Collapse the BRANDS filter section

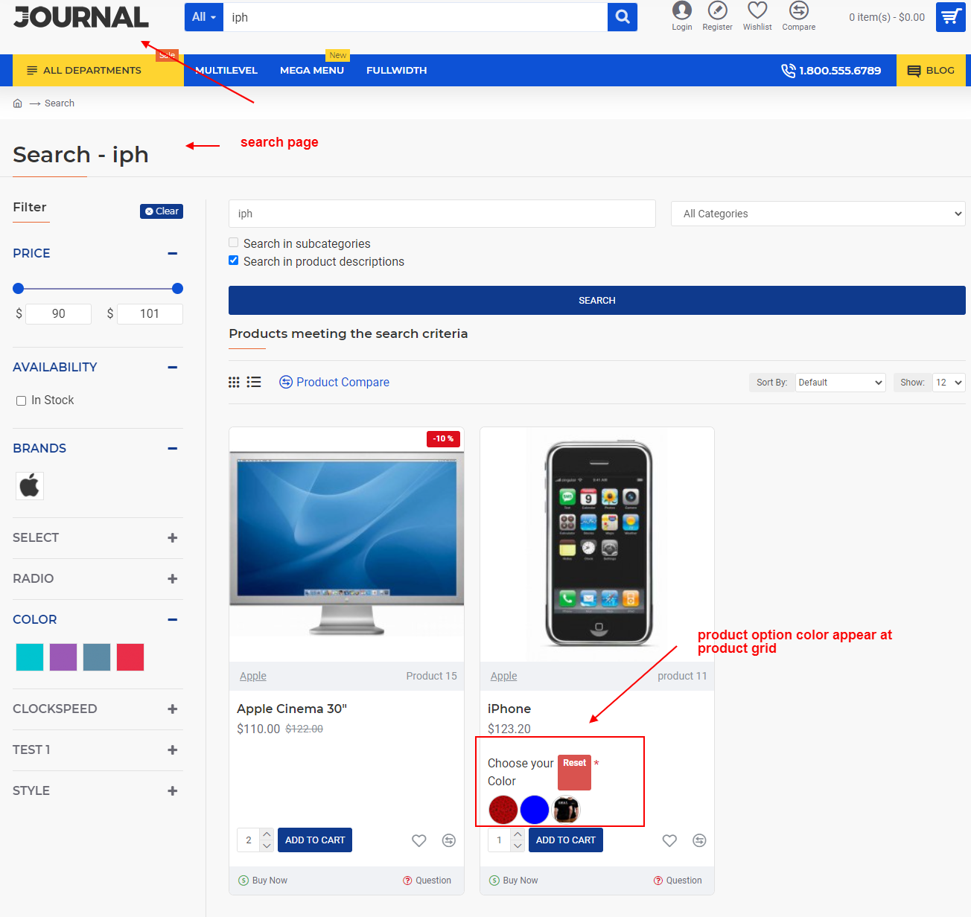coord(173,448)
